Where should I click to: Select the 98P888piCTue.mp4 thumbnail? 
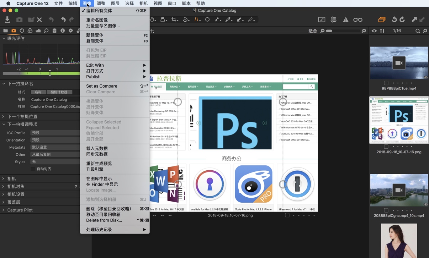coord(399,63)
